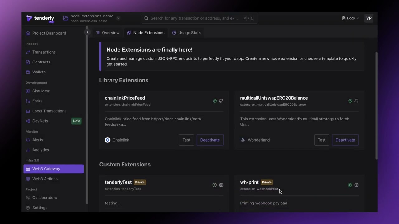Click the Web3 Actions icon
The image size is (399, 224).
click(28, 179)
